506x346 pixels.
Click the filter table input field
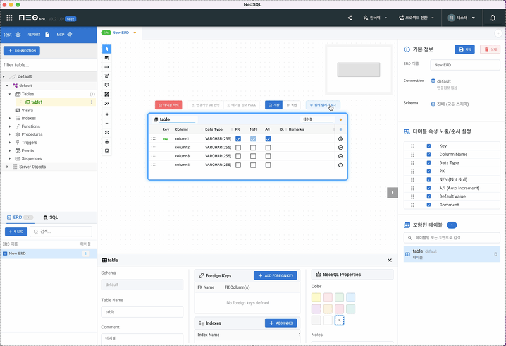tap(48, 65)
